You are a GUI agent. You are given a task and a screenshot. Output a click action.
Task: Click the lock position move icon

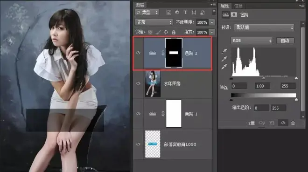tap(166, 32)
